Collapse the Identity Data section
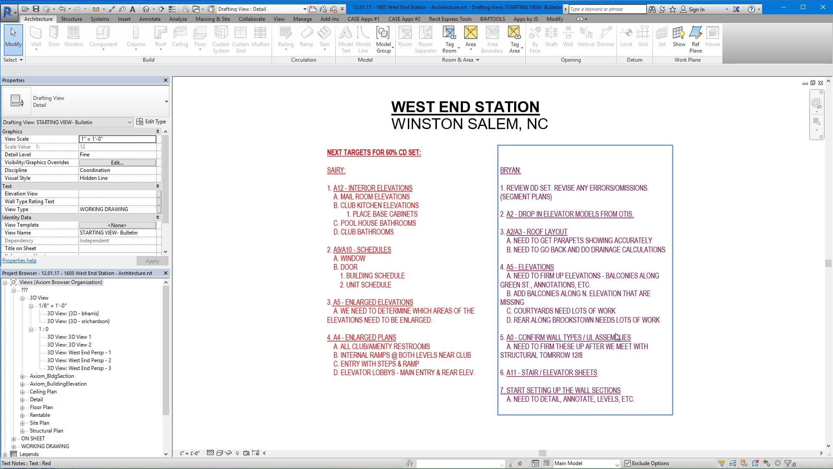The width and height of the screenshot is (833, 469). 157,218
